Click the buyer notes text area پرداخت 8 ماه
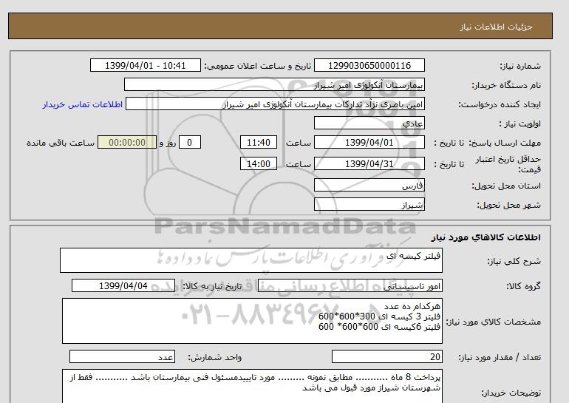Screen dimensions: 569x403 pos(252,386)
